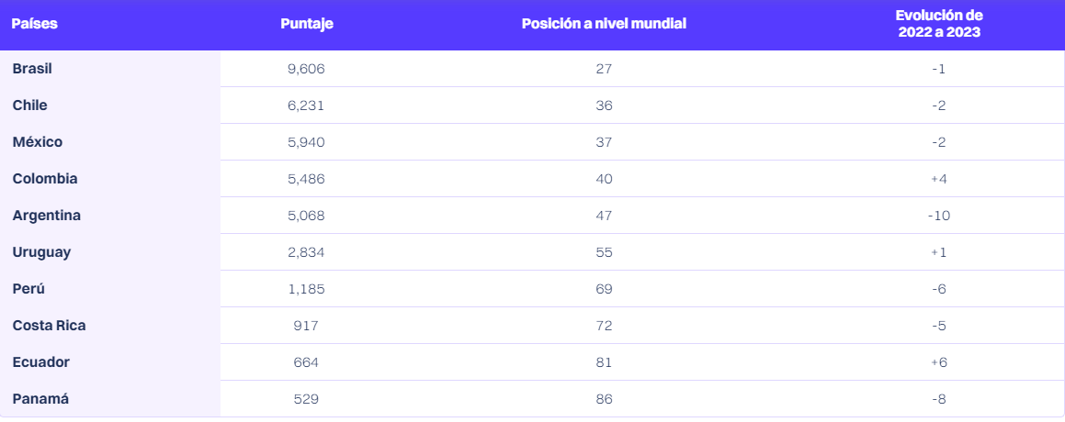Select Chile's score value 6,231
The height and width of the screenshot is (422, 1065).
(306, 105)
